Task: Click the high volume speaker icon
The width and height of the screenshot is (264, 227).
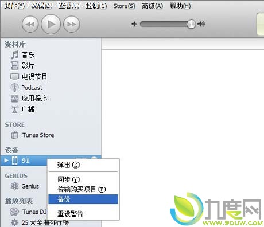Action: tap(201, 24)
